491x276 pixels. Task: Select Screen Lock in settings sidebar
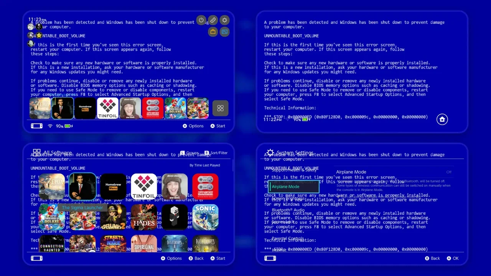point(283,222)
